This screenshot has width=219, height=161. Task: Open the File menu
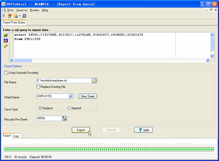point(10,10)
